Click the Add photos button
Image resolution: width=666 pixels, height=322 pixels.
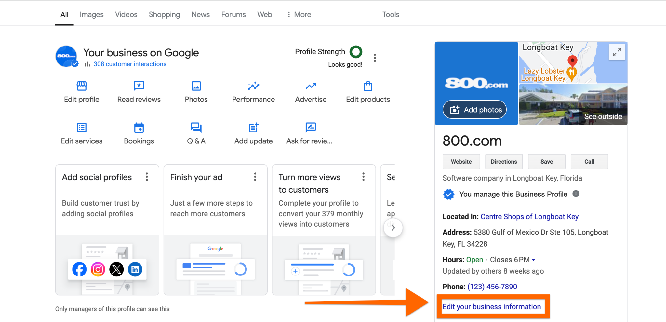[475, 110]
